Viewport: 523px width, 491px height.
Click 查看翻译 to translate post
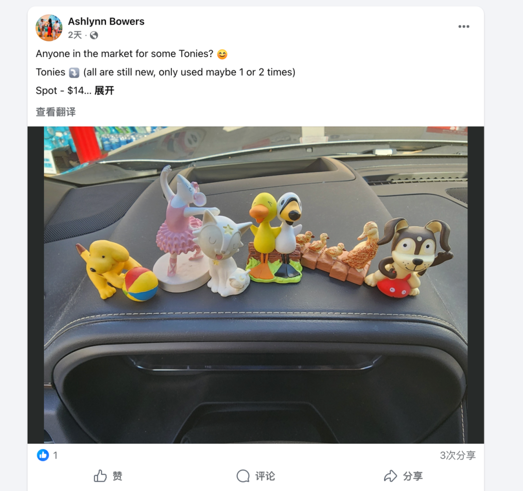coord(56,112)
